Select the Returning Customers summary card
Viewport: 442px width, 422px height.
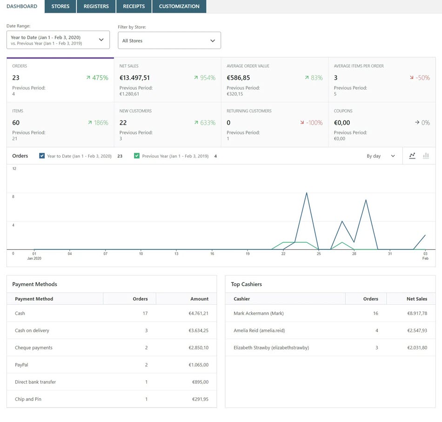pyautogui.click(x=275, y=125)
